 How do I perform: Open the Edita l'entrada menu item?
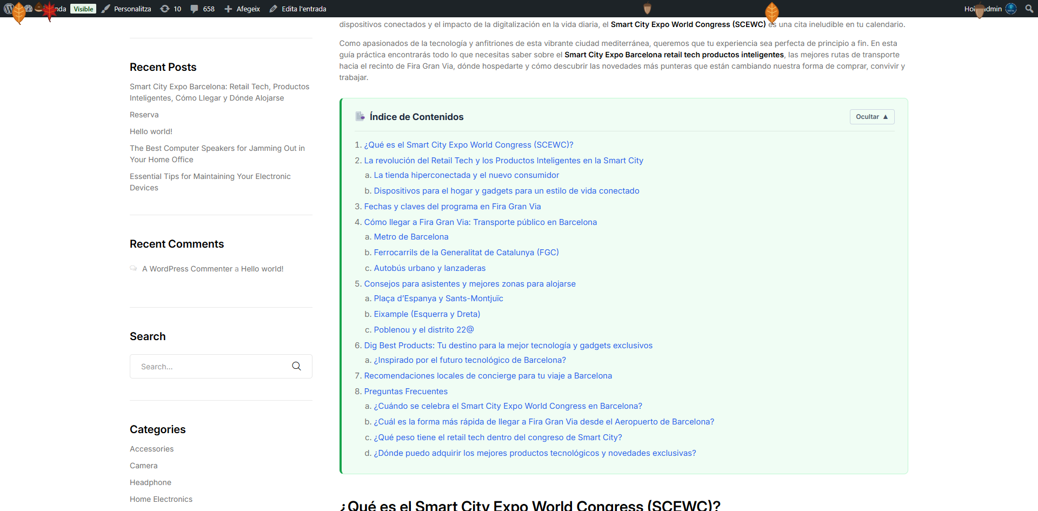[x=298, y=9]
